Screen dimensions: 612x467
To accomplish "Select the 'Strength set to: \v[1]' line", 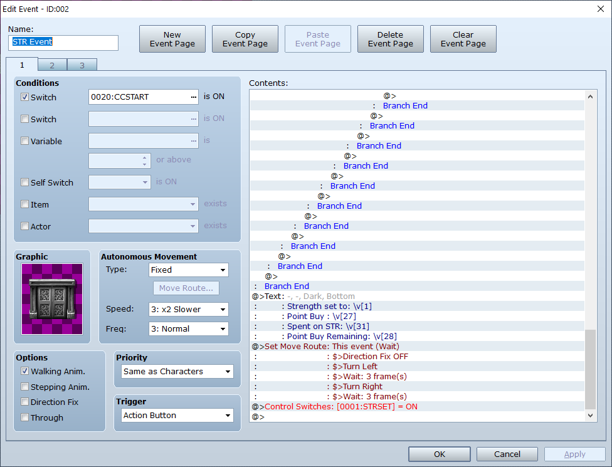I will click(x=417, y=307).
